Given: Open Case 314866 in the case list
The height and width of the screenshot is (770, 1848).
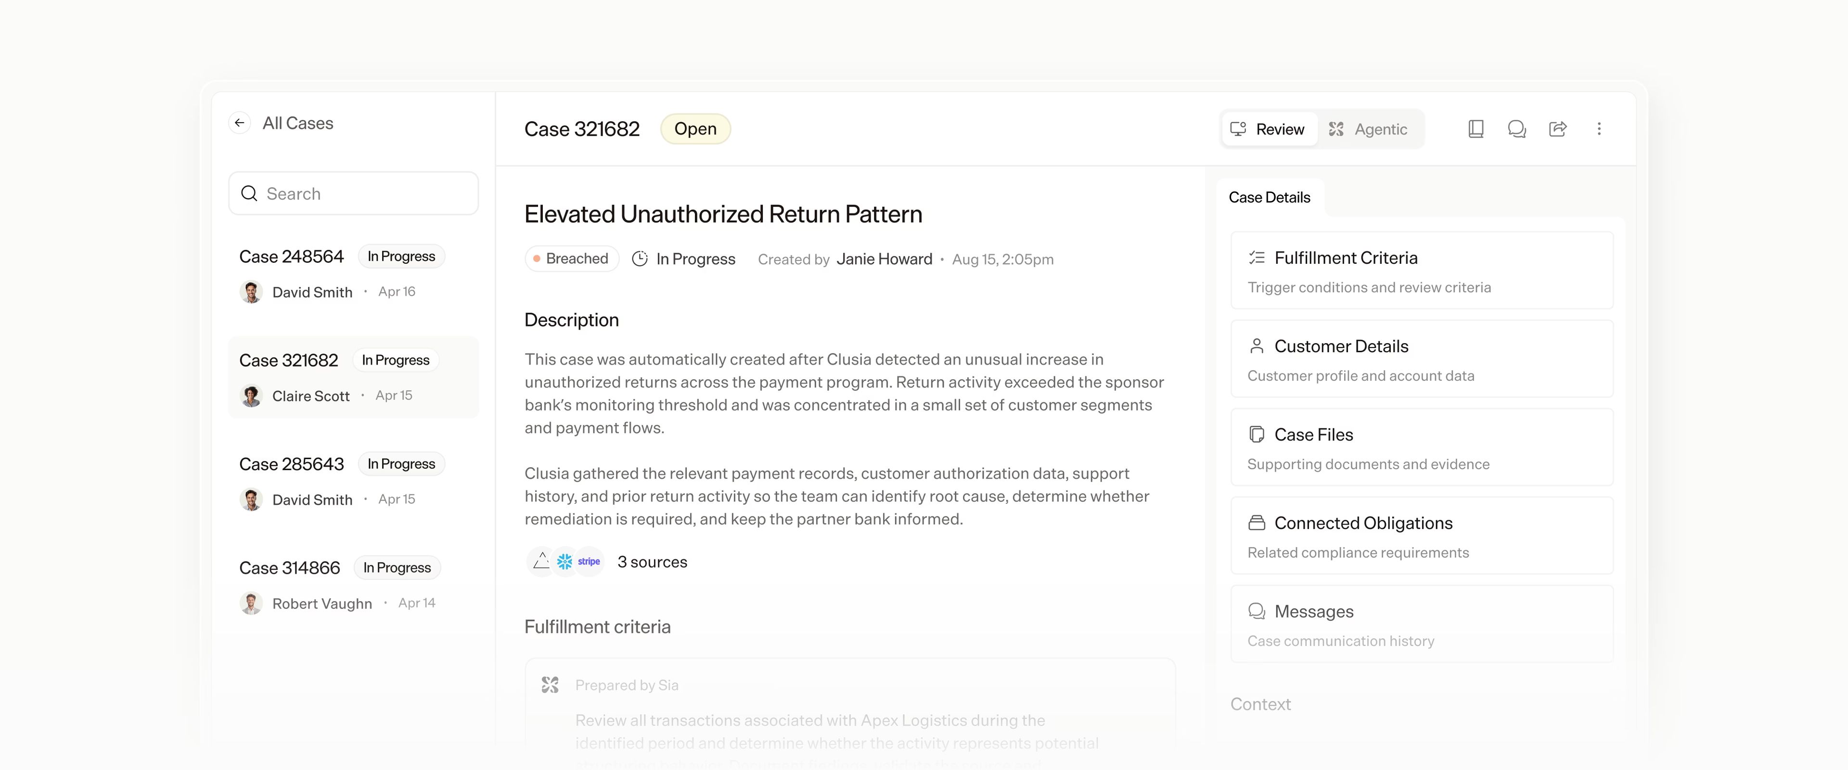Looking at the screenshot, I should [353, 585].
